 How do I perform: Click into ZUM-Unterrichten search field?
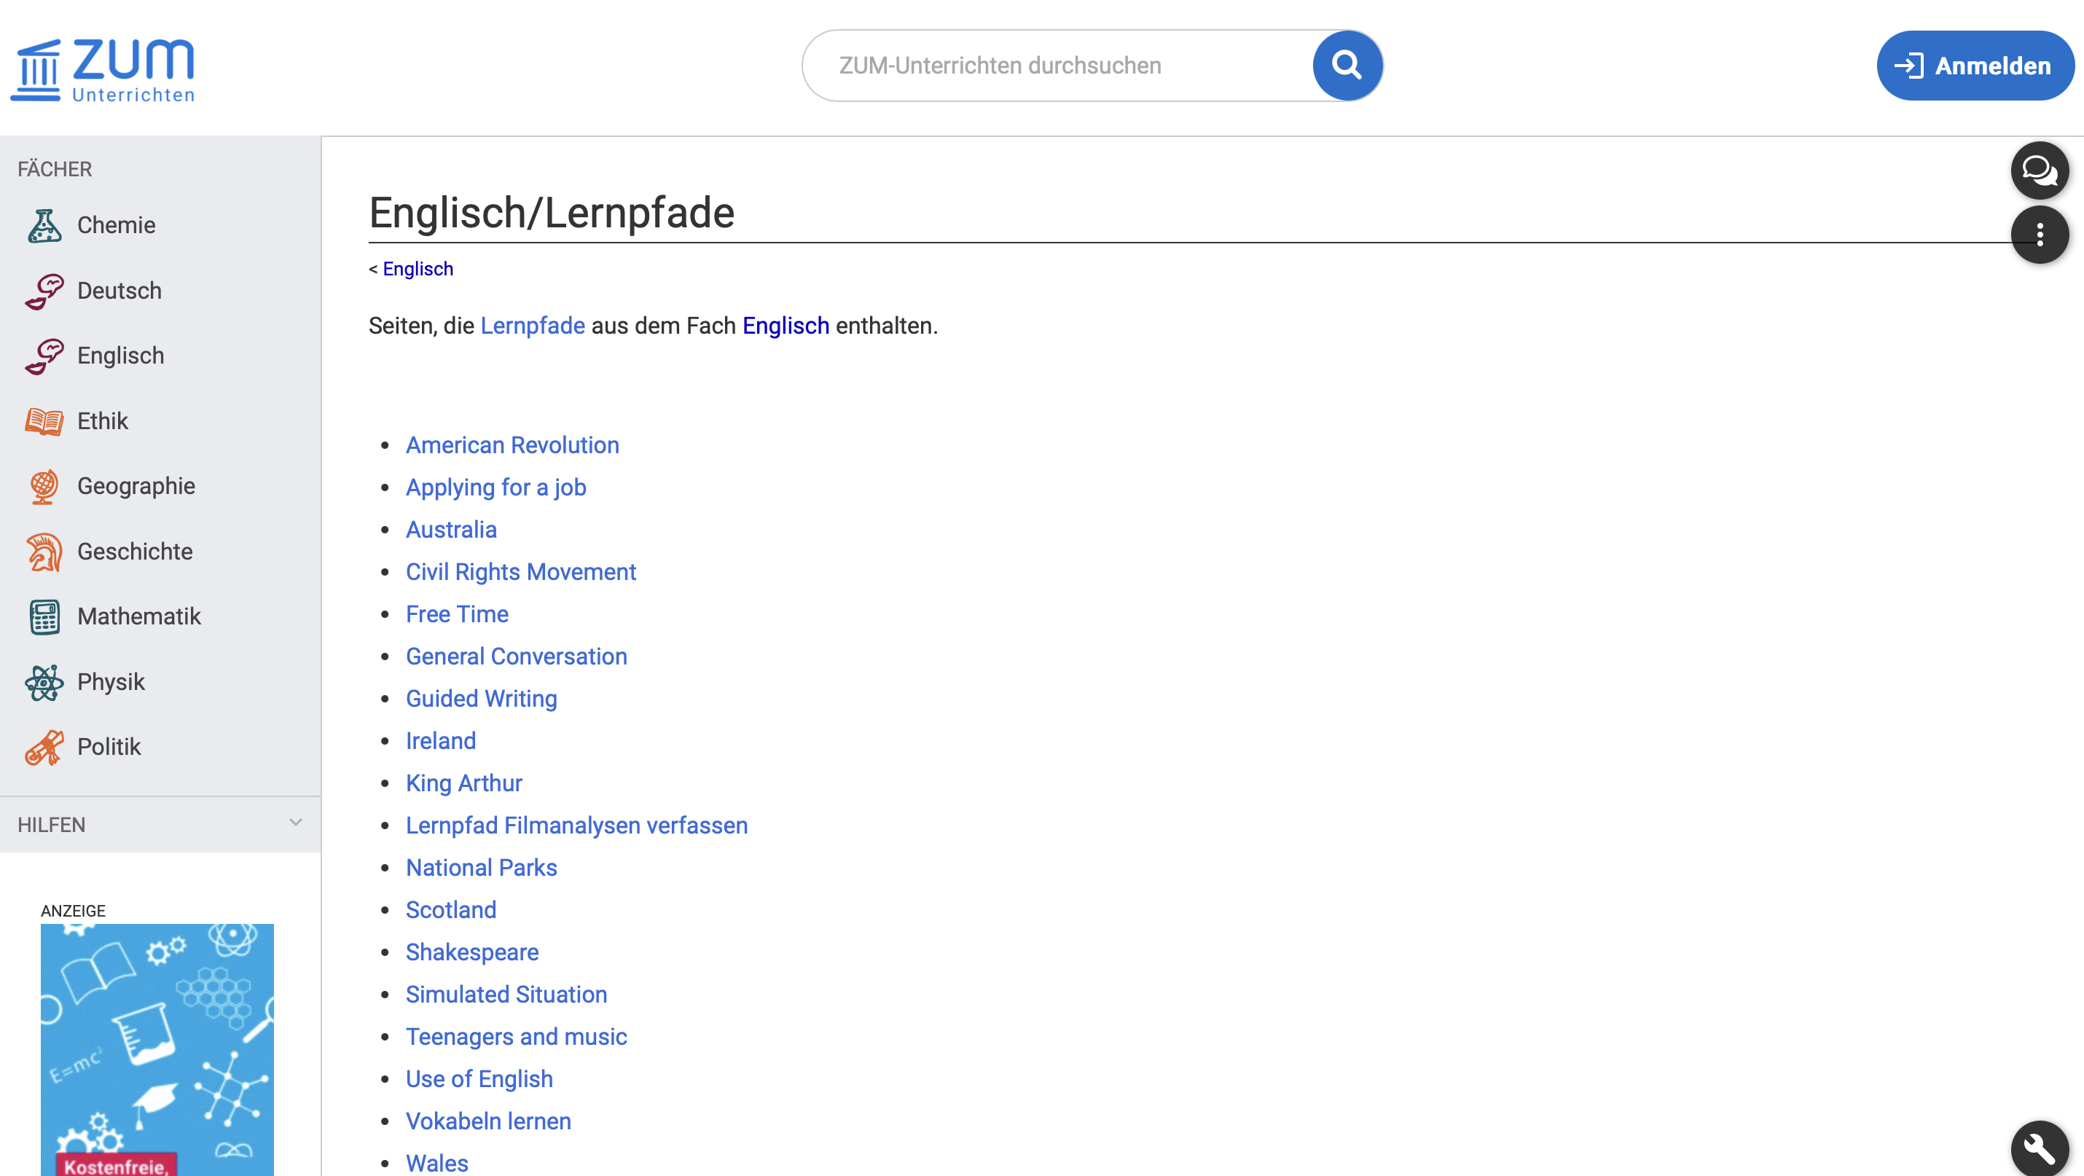click(x=1051, y=66)
